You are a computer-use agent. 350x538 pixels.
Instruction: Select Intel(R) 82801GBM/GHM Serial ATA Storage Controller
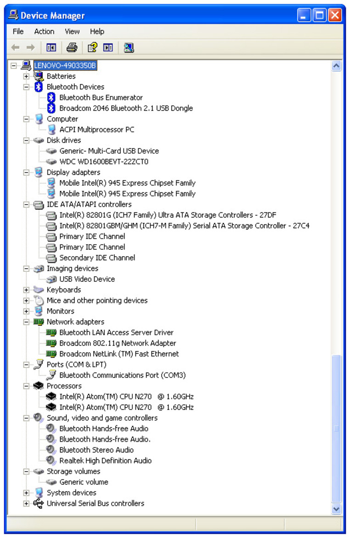click(185, 226)
